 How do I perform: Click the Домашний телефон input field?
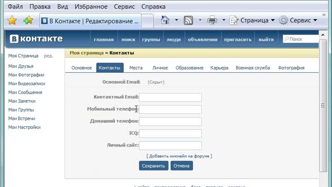point(170,122)
